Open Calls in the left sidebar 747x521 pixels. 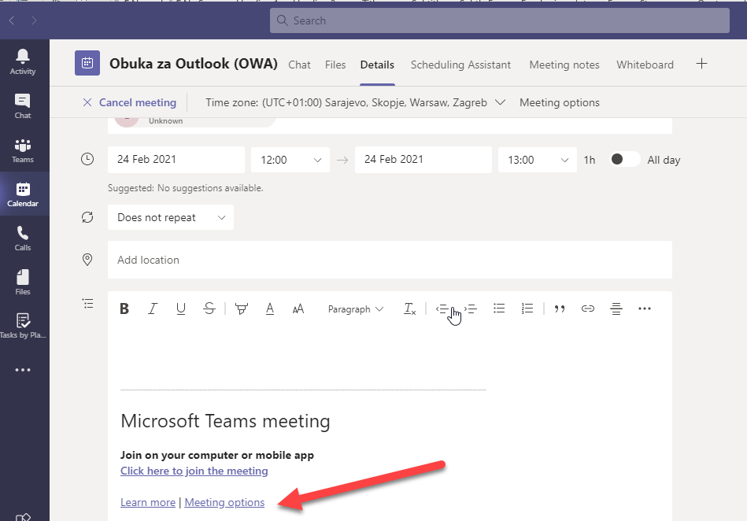(22, 238)
